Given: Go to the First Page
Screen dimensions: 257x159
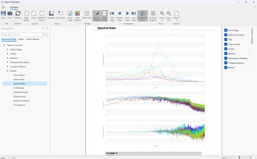Looking at the screenshot, I should 112,16.
